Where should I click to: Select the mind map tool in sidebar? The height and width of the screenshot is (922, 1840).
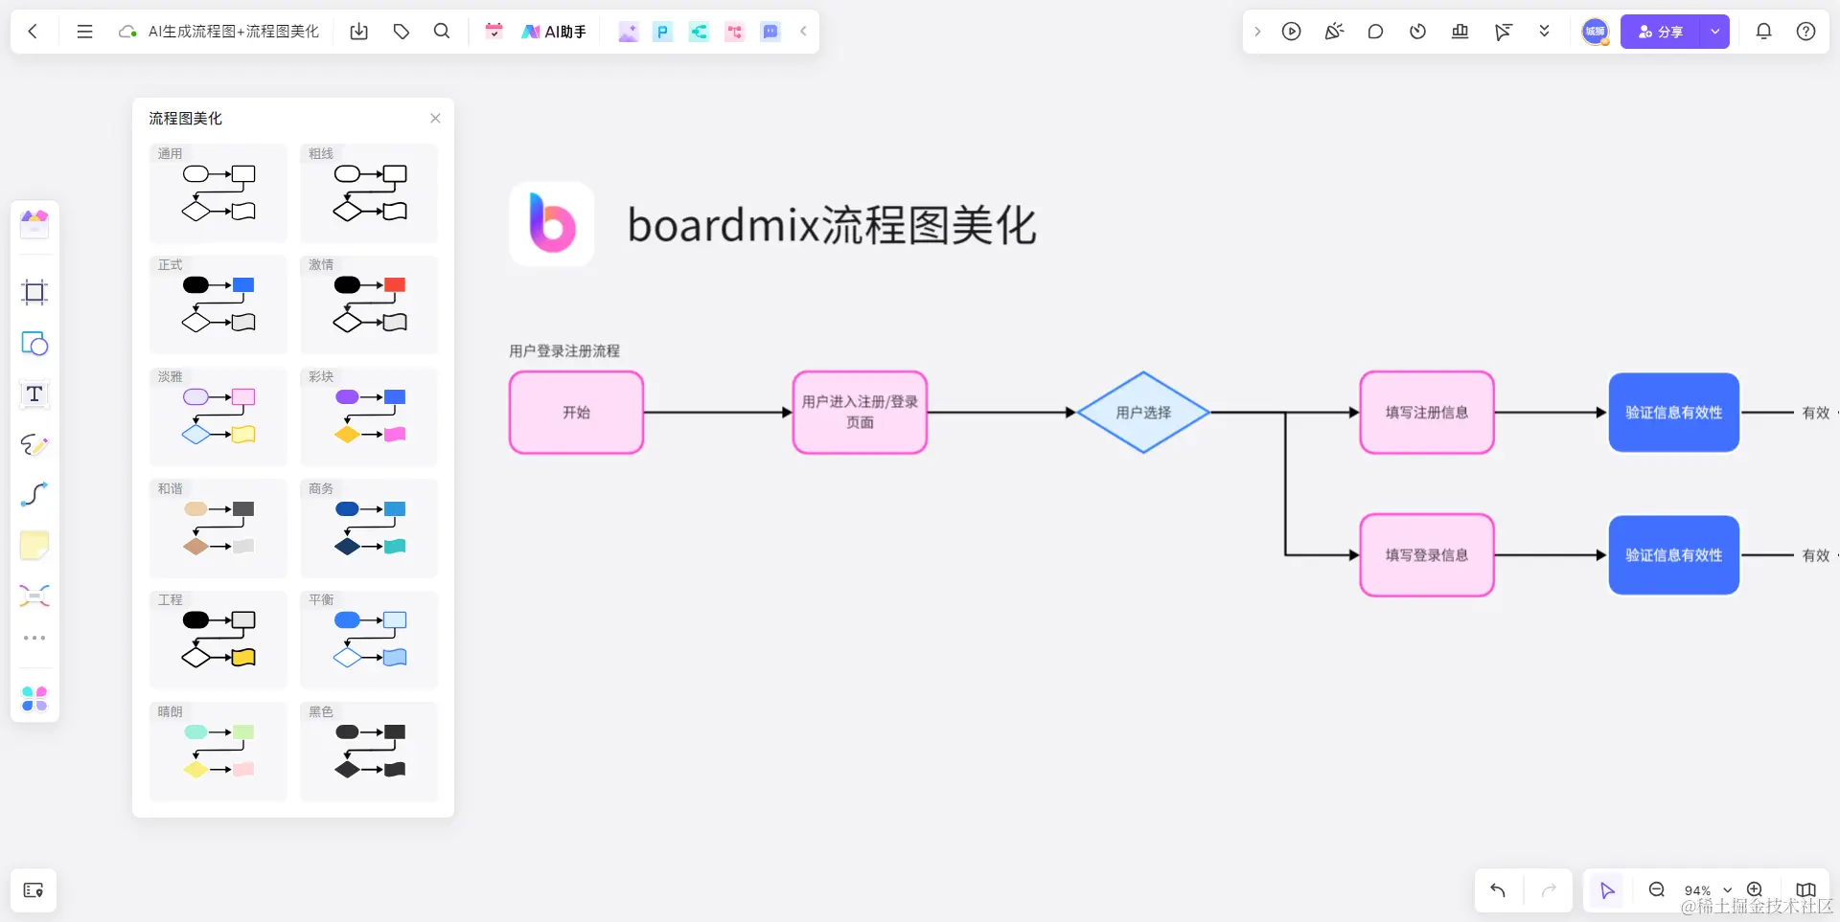point(34,596)
